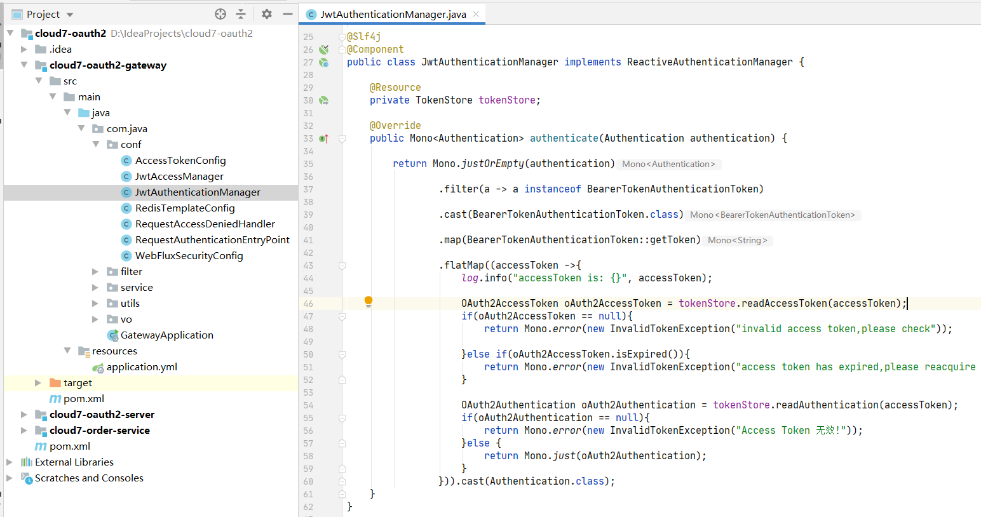Viewport: 981px width, 517px height.
Task: Click the locate/select opened file icon
Action: pos(220,14)
